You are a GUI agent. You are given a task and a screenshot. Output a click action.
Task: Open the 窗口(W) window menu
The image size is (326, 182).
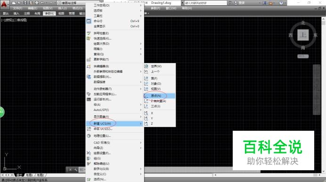click(171, 8)
